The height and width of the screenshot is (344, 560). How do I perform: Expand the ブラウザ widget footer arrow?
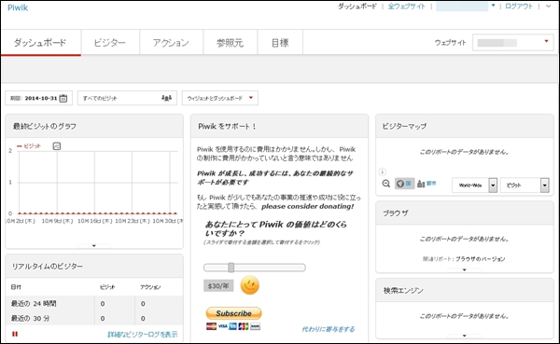(x=464, y=269)
